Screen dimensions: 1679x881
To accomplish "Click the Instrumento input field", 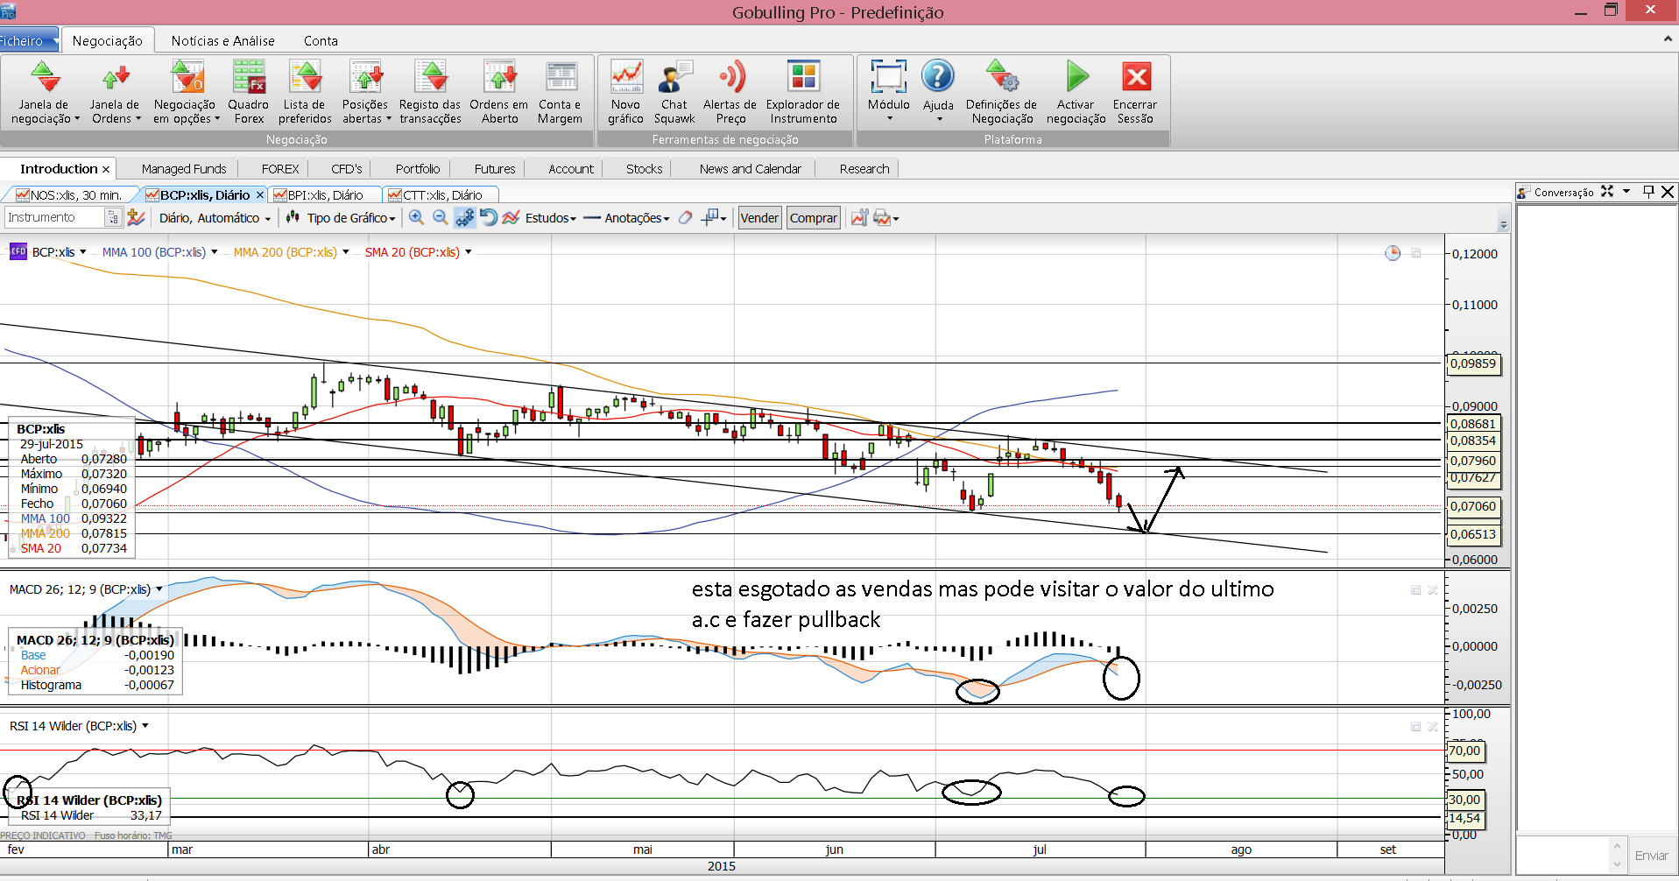I will [x=54, y=217].
